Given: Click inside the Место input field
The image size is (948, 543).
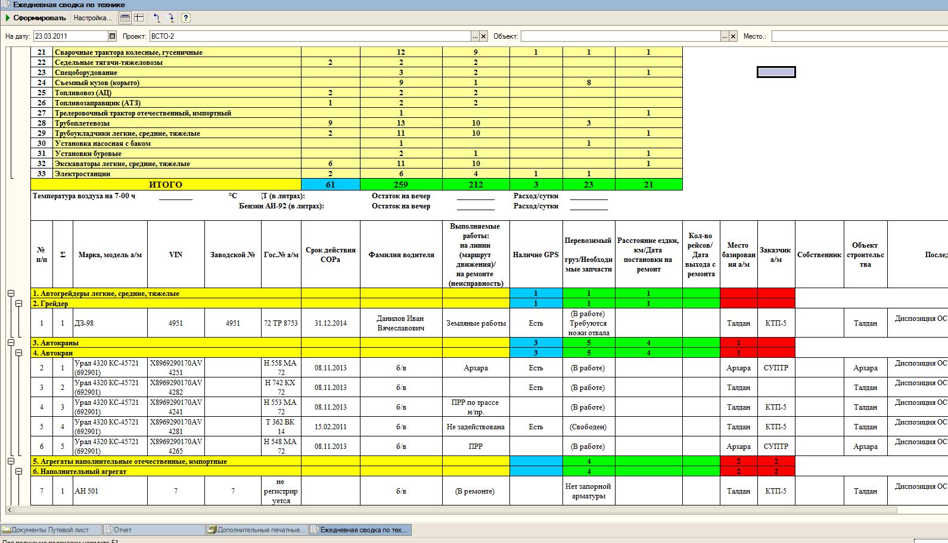Looking at the screenshot, I should coord(859,36).
